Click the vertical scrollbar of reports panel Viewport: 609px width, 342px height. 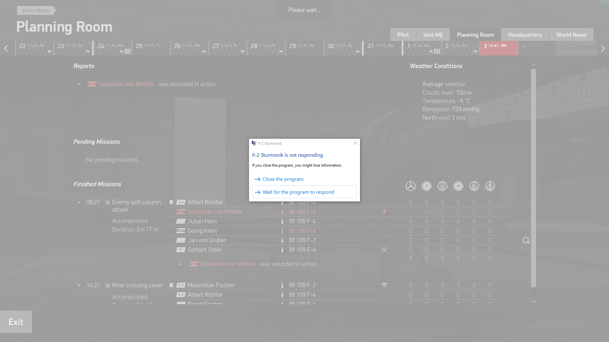[x=534, y=177]
